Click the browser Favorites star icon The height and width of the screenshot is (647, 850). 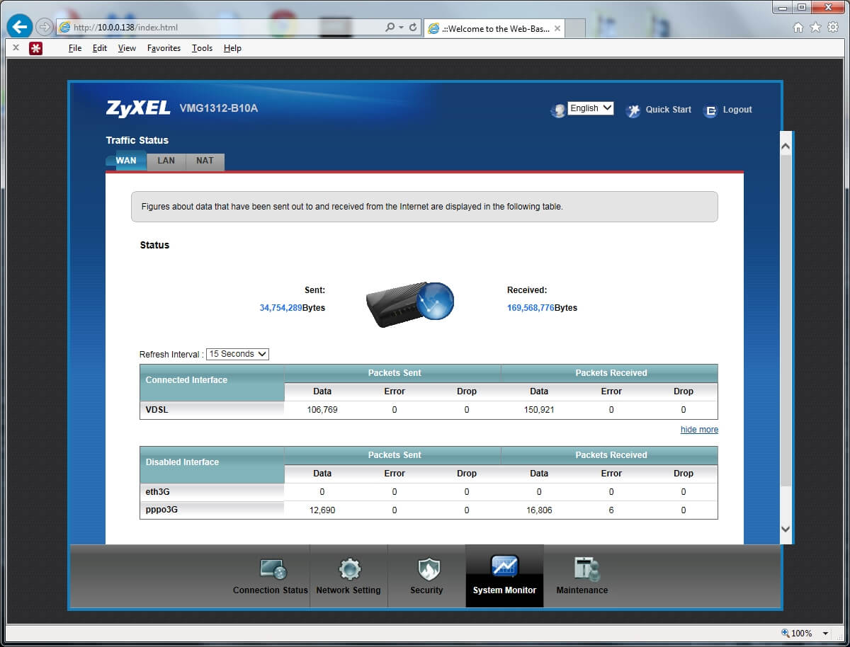point(815,28)
